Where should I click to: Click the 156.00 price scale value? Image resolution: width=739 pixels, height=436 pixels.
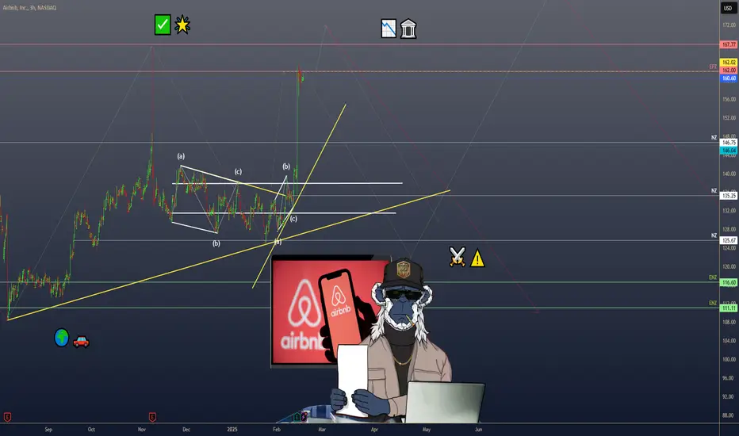coord(729,99)
